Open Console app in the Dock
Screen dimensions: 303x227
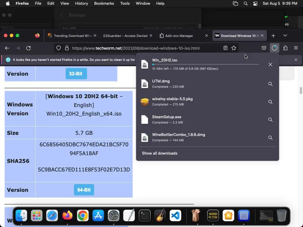pyautogui.click(x=213, y=215)
